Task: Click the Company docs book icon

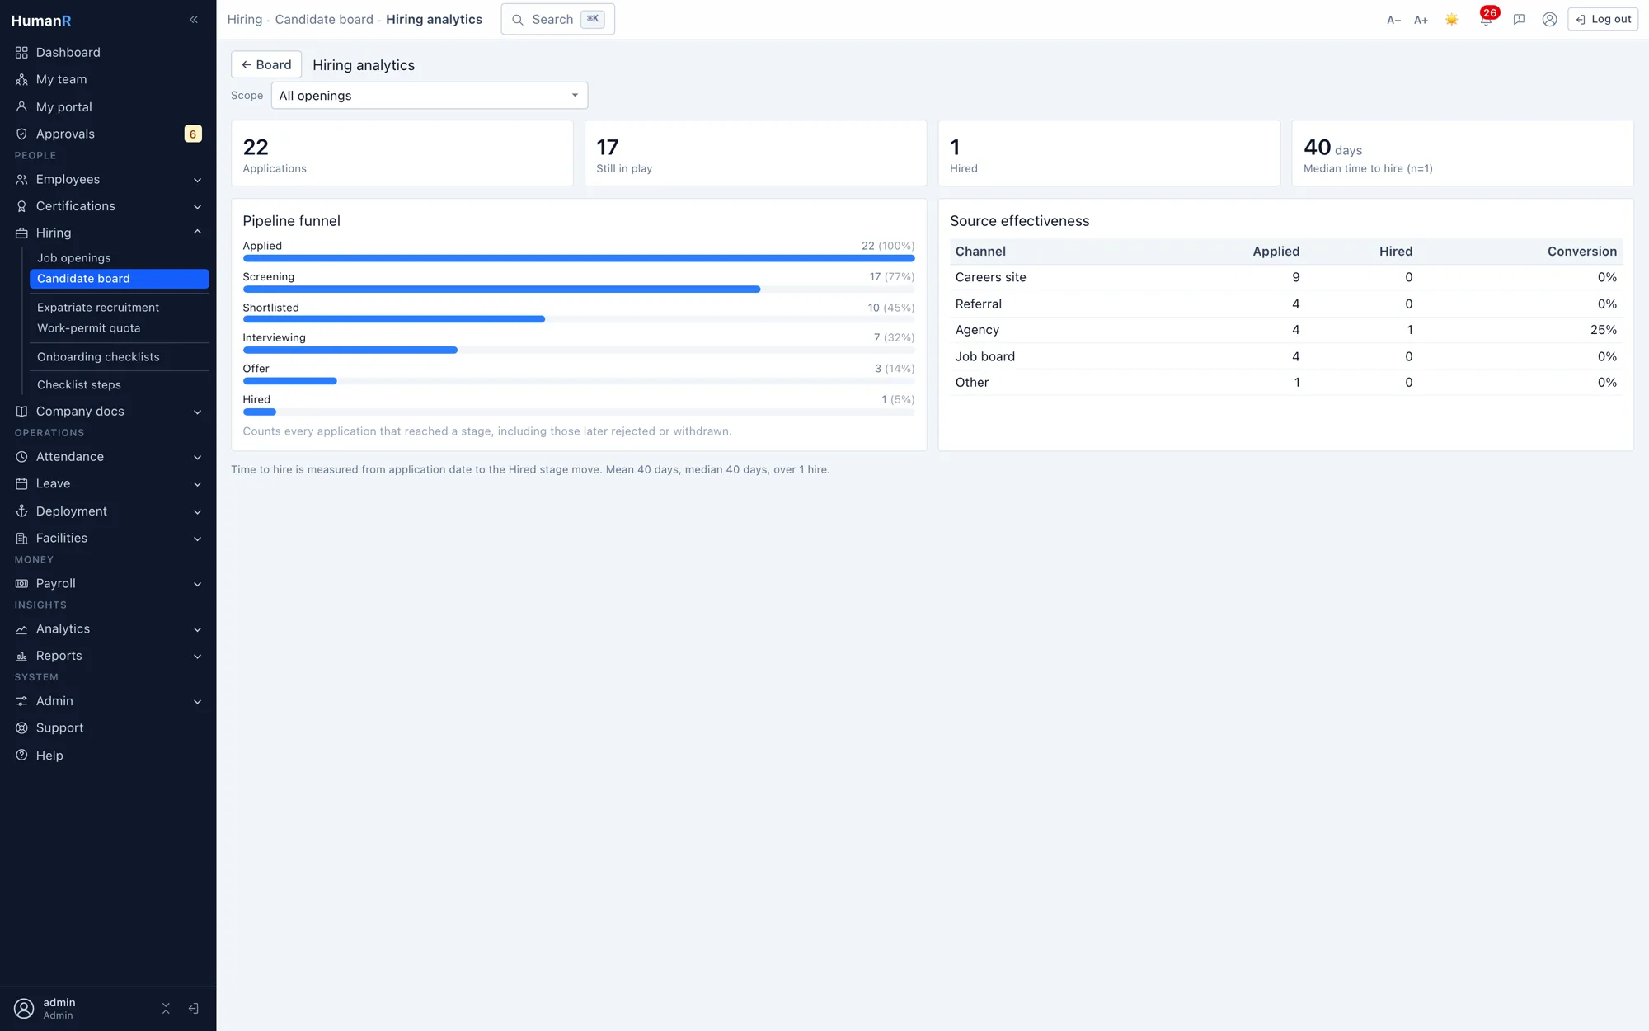Action: click(21, 412)
